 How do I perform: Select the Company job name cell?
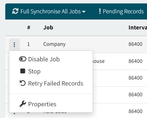[x=54, y=44]
